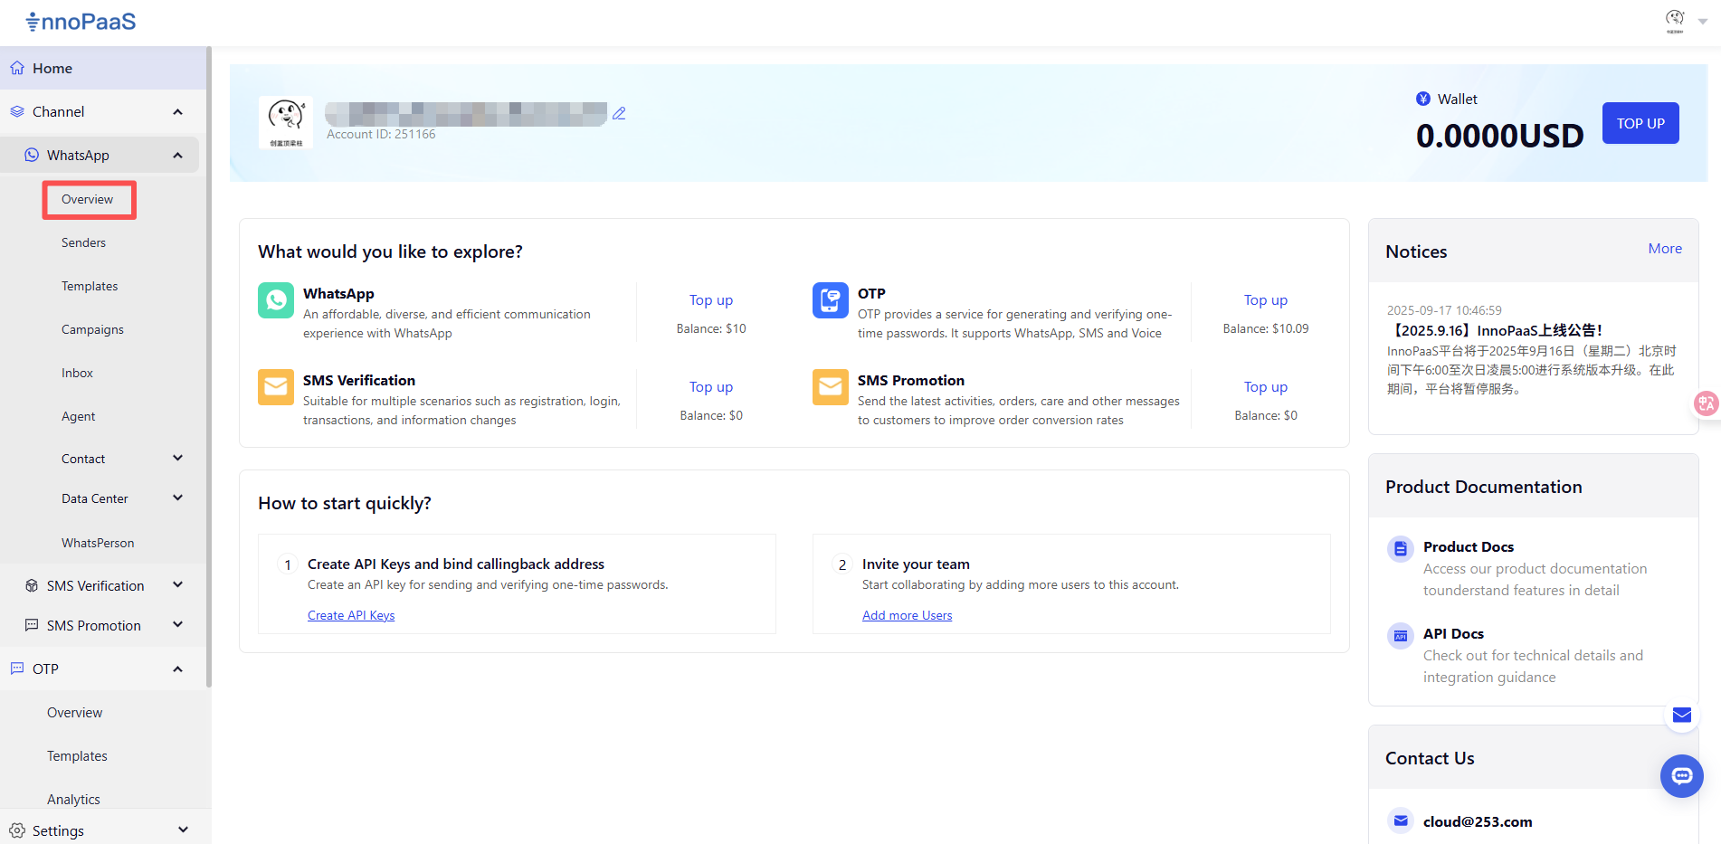This screenshot has width=1721, height=844.
Task: Click the Product Docs document icon
Action: coord(1401,548)
